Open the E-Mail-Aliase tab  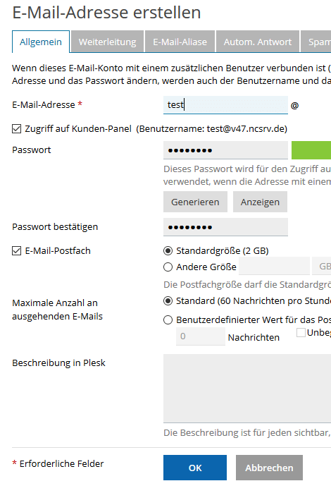tap(180, 42)
